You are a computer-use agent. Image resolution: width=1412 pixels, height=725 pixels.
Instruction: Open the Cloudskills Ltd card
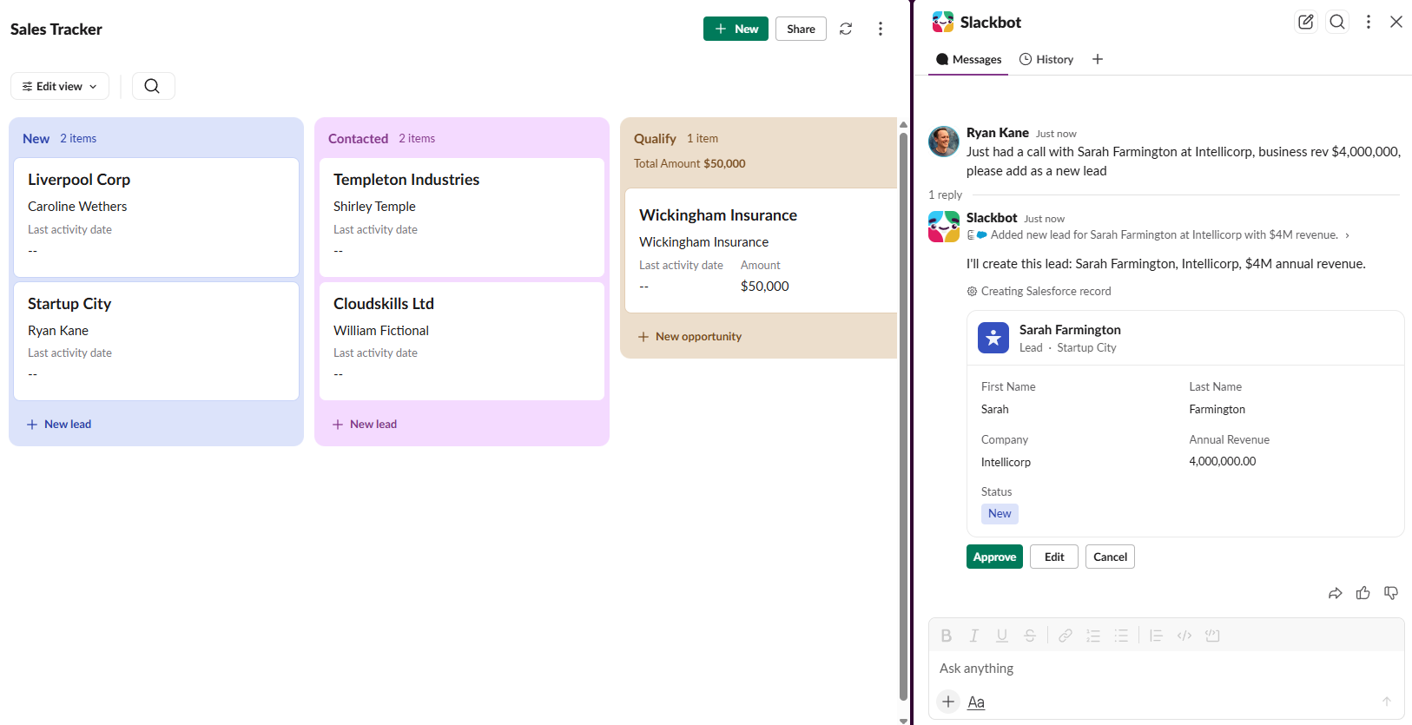(462, 341)
